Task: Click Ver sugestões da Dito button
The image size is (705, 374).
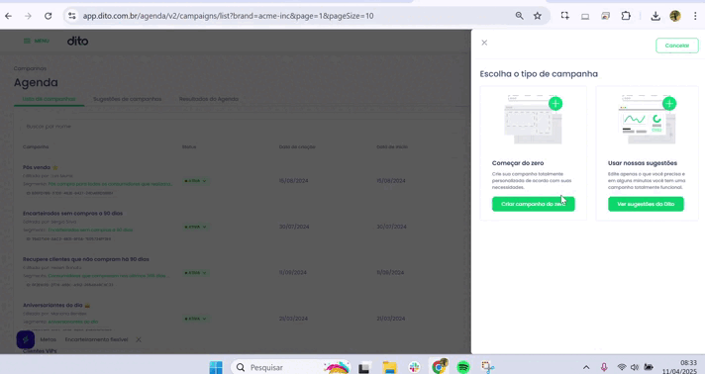Action: (646, 204)
